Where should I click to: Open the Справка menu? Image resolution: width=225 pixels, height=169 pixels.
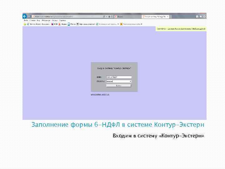(62, 20)
